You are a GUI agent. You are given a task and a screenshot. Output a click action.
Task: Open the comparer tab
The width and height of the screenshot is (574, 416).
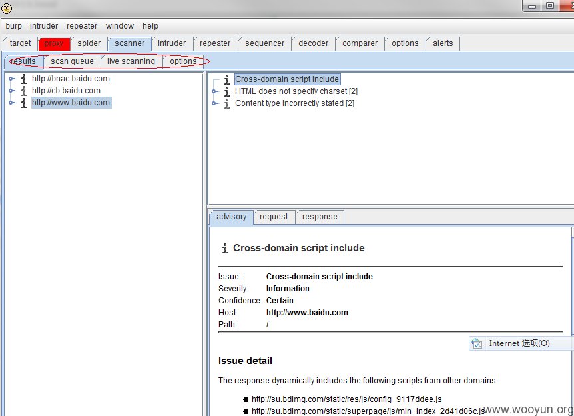pyautogui.click(x=360, y=43)
